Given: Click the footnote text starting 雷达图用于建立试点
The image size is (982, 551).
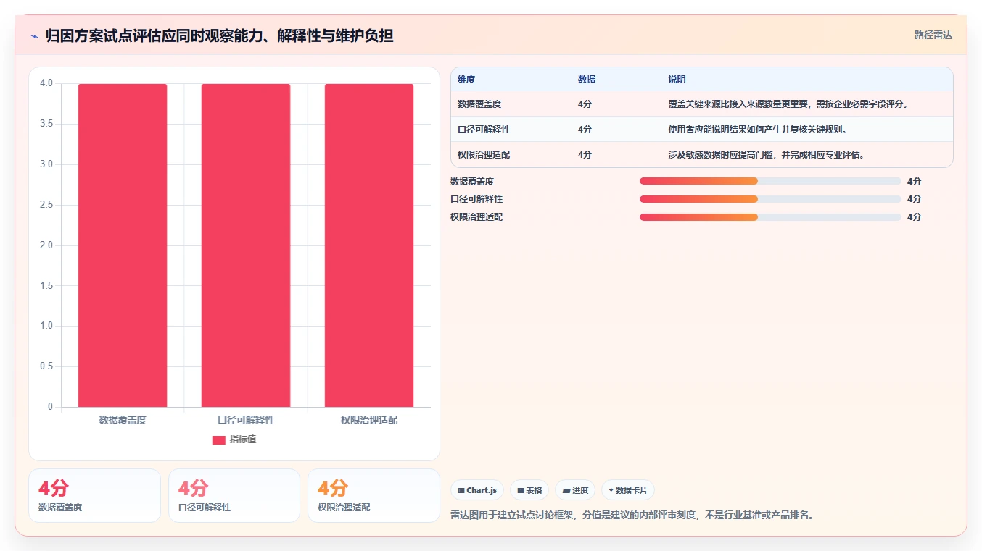Looking at the screenshot, I should 632,516.
